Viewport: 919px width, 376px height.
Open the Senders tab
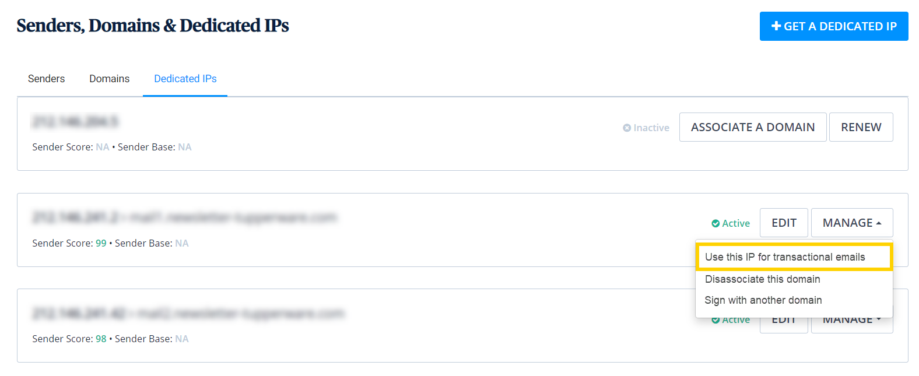(47, 79)
